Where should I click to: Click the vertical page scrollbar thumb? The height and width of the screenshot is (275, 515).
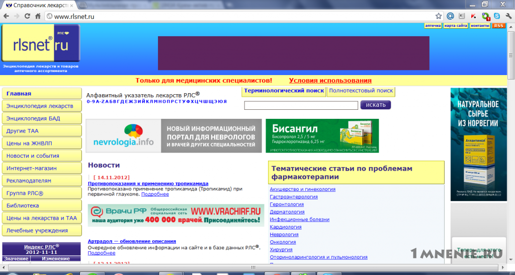click(511, 55)
